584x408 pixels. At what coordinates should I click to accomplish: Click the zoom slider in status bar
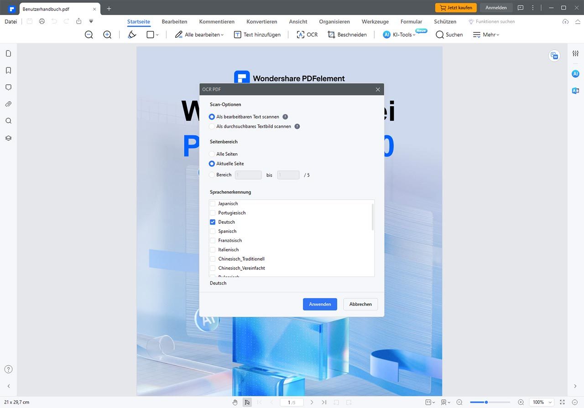coord(490,402)
